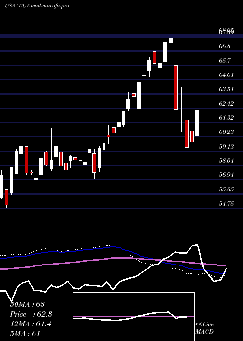
Task: Select the 59.13 price axis label
Action: coord(226,146)
